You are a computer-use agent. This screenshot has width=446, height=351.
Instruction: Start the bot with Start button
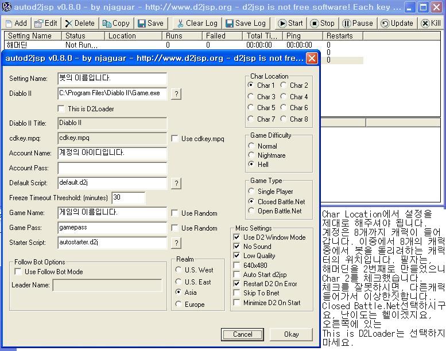290,24
